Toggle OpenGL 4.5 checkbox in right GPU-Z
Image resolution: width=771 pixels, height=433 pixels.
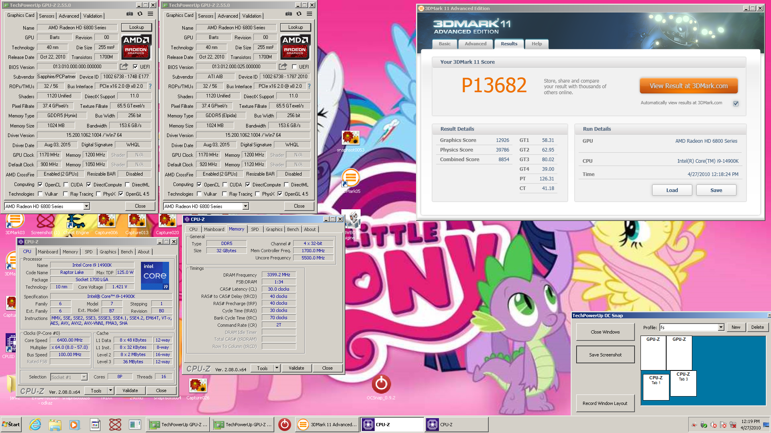[x=280, y=194]
